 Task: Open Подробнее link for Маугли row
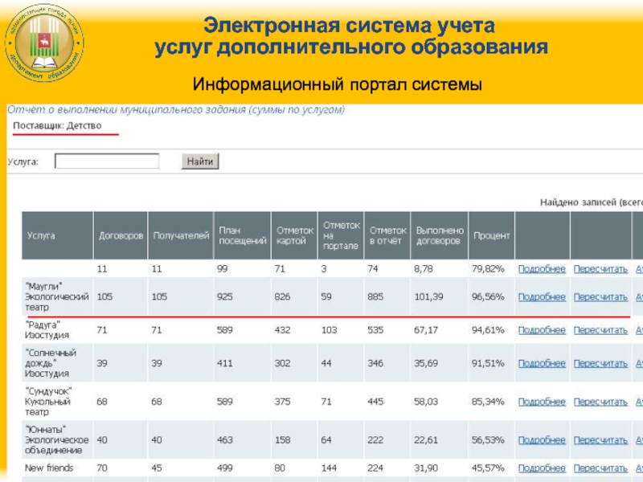click(542, 296)
